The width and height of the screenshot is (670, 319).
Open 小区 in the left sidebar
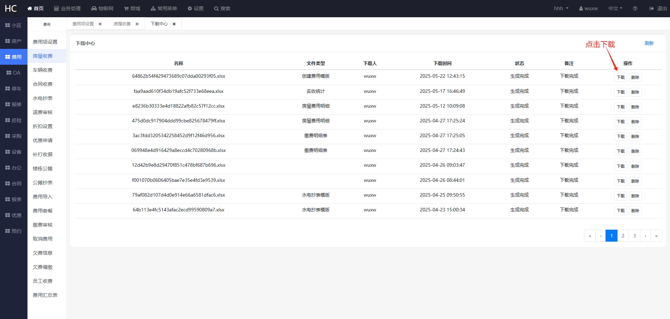pyautogui.click(x=13, y=25)
